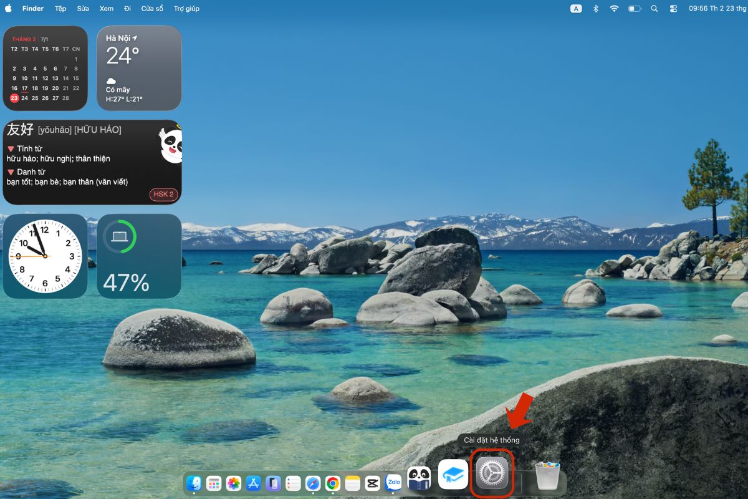Open the Tệp menu
The image size is (748, 499).
click(60, 9)
